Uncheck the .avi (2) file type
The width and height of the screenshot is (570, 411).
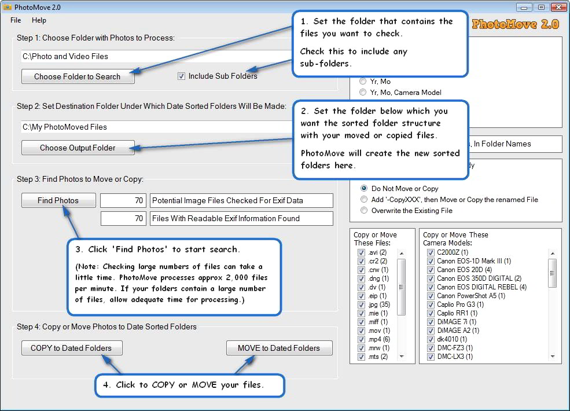click(x=361, y=252)
